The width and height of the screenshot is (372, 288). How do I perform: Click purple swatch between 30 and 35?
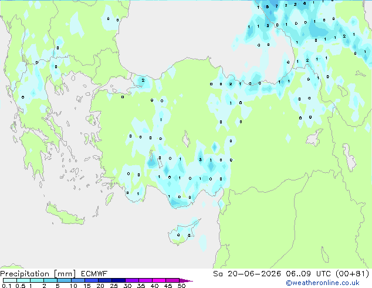(x=131, y=280)
